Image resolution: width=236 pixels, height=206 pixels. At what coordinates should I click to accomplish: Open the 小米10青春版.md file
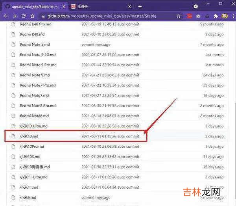click(34, 167)
